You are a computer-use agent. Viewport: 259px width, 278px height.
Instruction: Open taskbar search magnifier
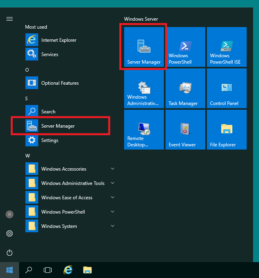pos(29,270)
